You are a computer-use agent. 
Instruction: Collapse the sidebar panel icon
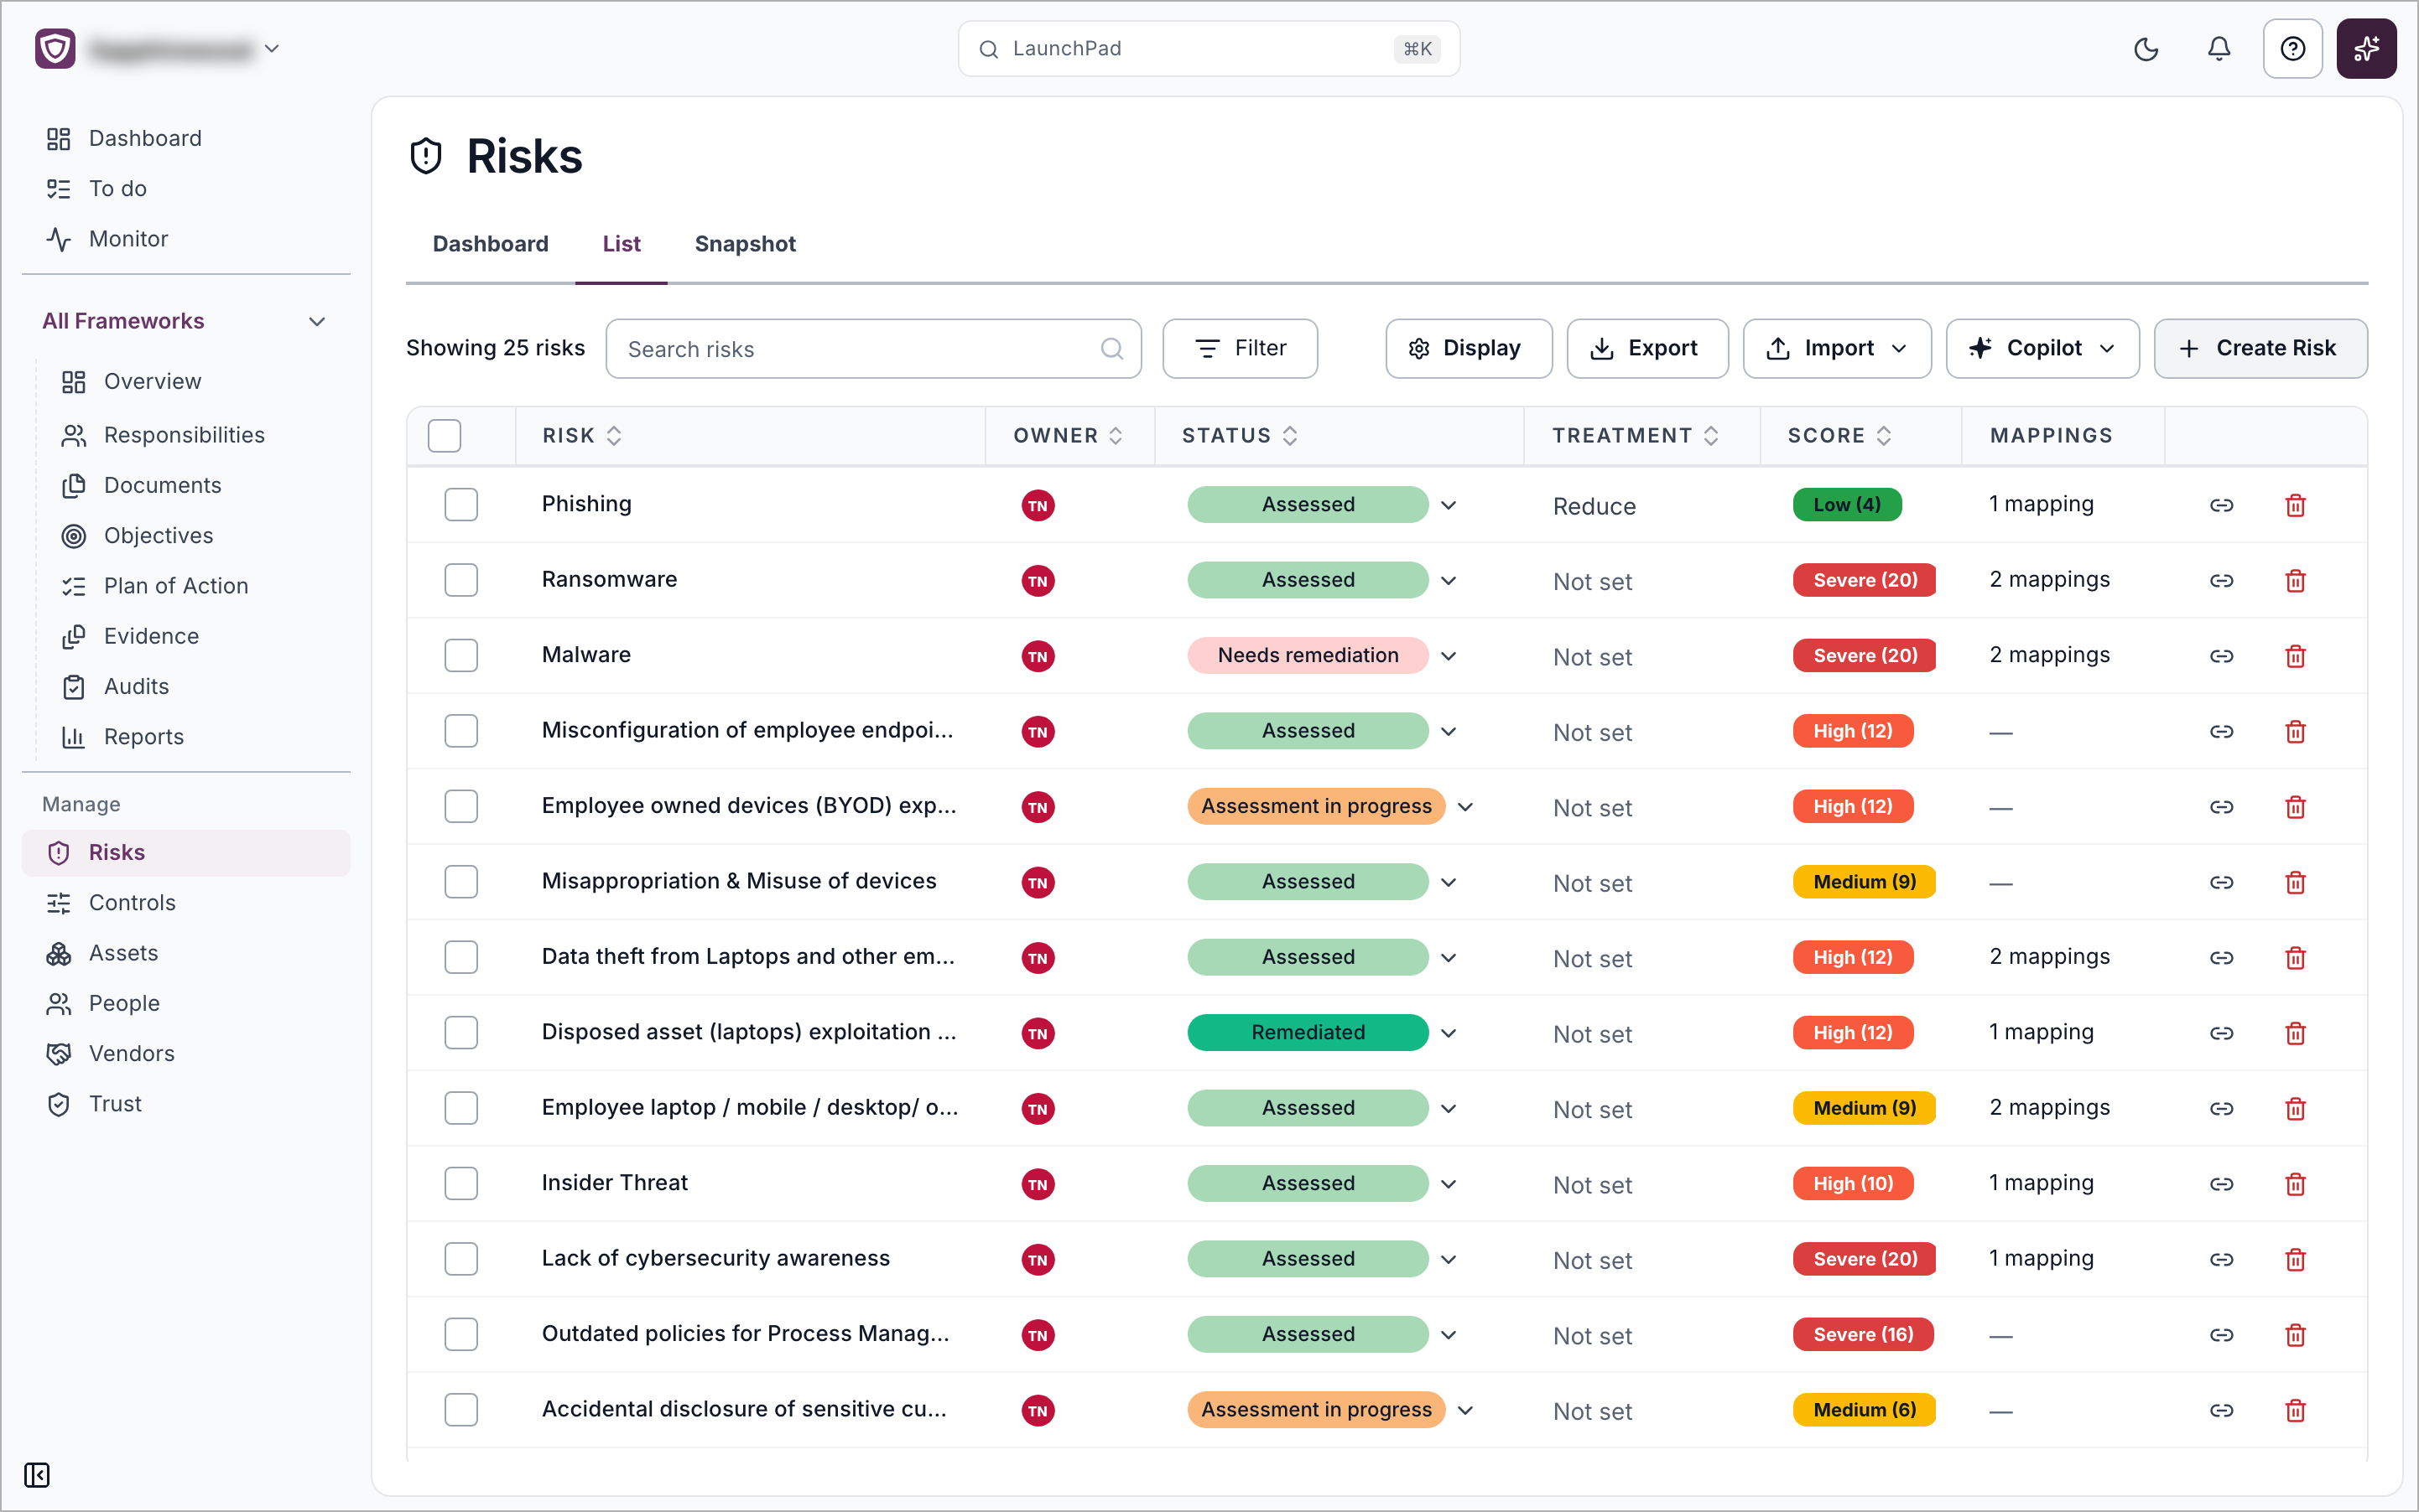click(37, 1475)
